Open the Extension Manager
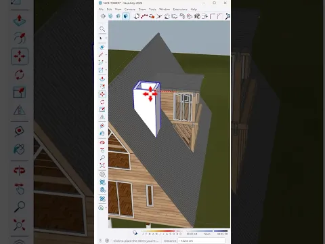Viewport: 325px width, 244px height. tap(102, 199)
